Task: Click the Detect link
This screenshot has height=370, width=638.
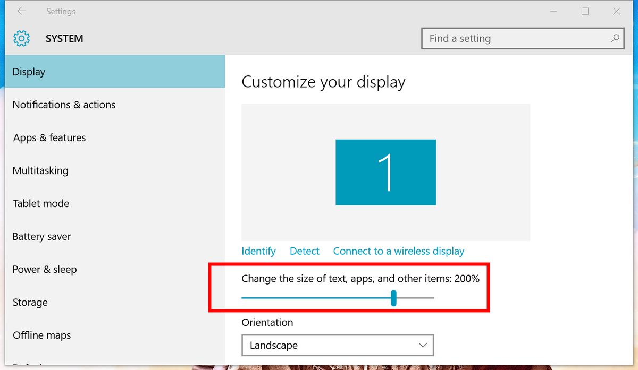Action: [304, 251]
